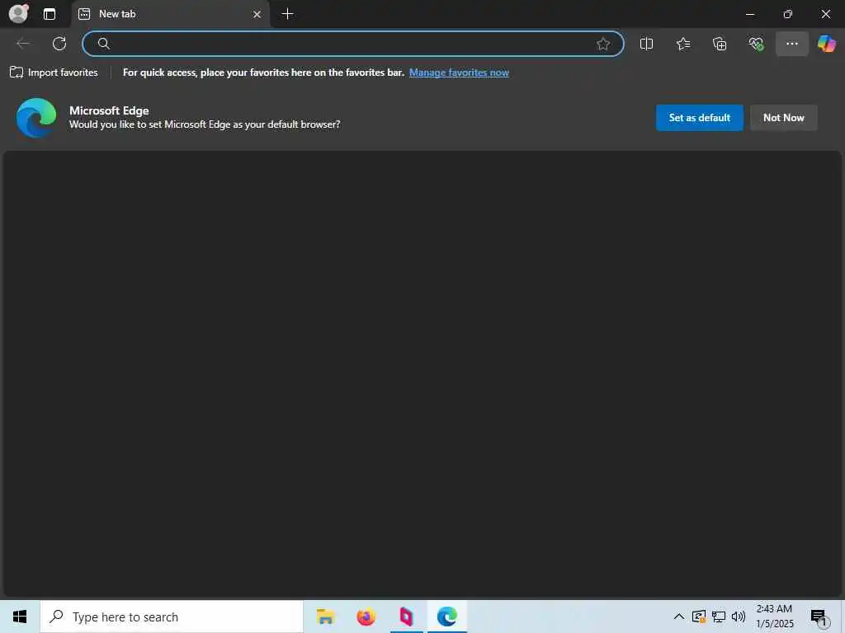Image resolution: width=845 pixels, height=633 pixels.
Task: Open the Collections icon
Action: pos(720,44)
